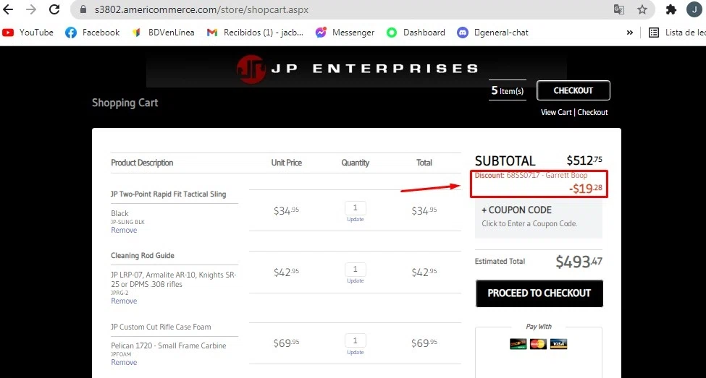Open the Facebook bookmark

92,33
